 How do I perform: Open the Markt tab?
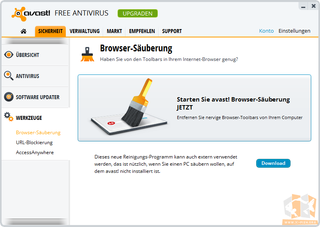[114, 31]
